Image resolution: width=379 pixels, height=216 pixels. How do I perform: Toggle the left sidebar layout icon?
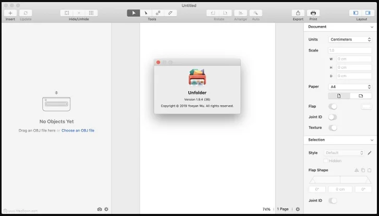tap(356, 13)
